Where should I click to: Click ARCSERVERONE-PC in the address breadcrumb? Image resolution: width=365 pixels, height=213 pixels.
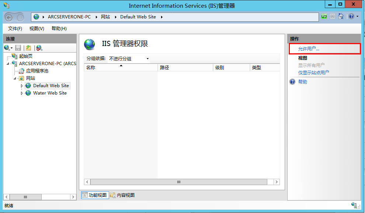click(69, 17)
